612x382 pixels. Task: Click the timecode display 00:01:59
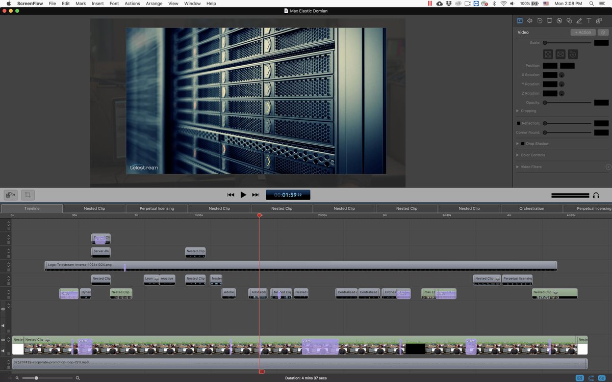tap(288, 195)
